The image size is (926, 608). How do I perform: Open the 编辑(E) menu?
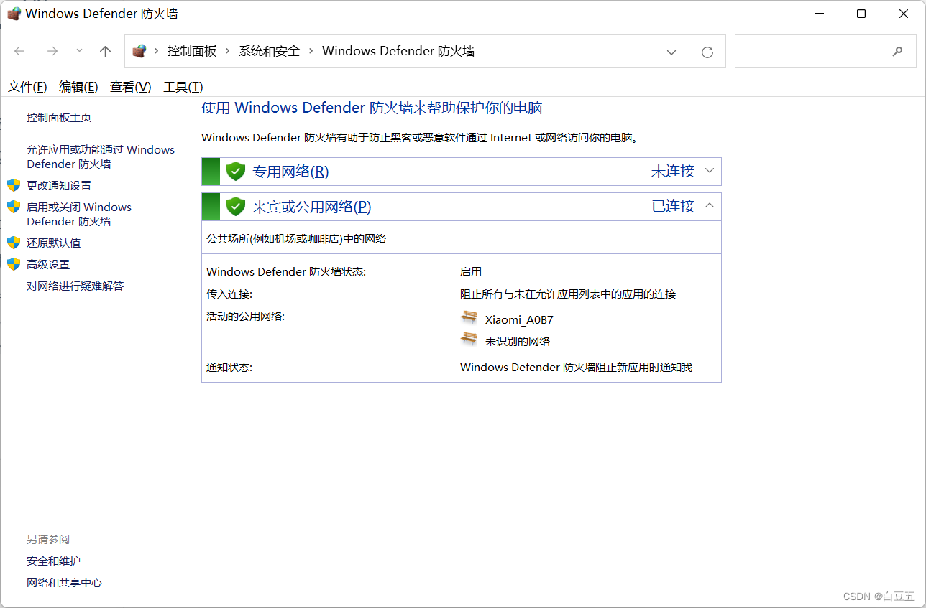78,87
